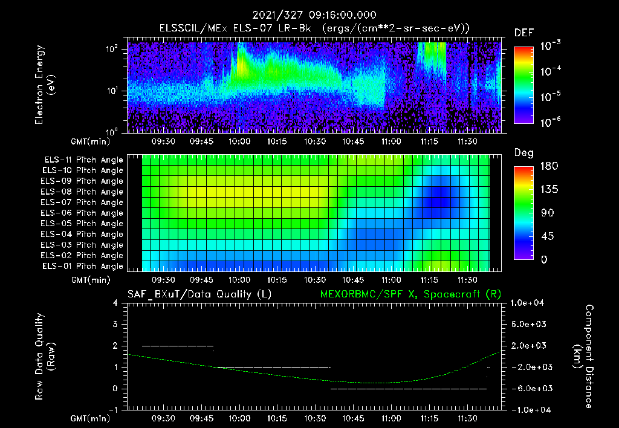The height and width of the screenshot is (428, 619).
Task: Click the data quality level 0 line segment
Action: (x=409, y=389)
